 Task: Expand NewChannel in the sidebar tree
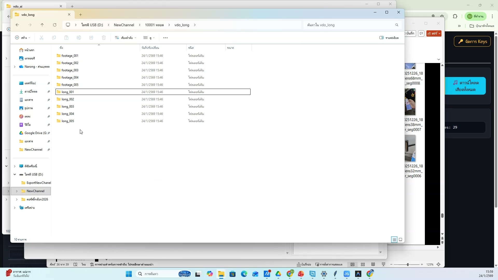(x=16, y=191)
